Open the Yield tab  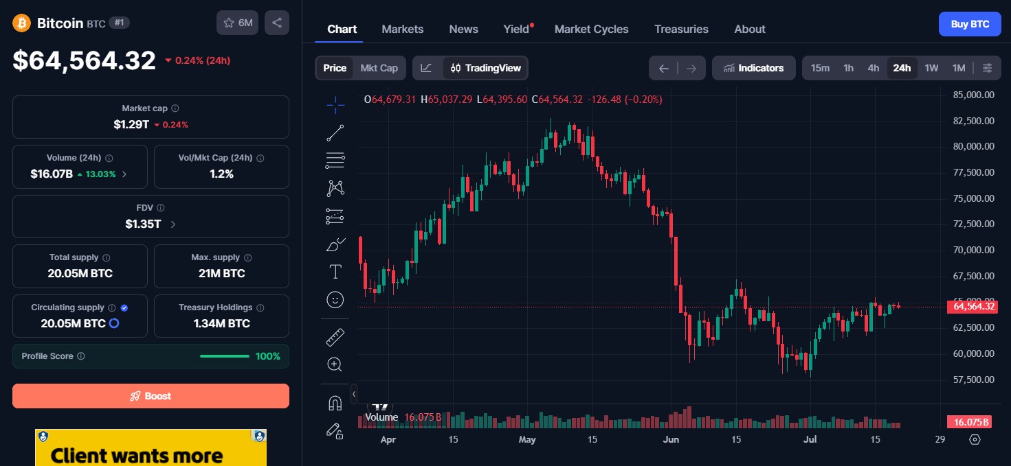click(x=518, y=29)
